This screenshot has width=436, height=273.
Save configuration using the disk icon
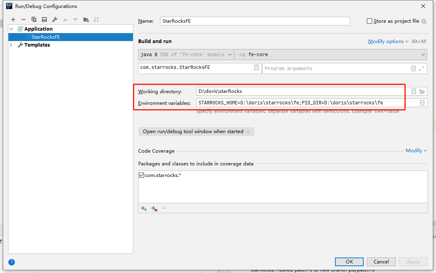[x=44, y=20]
